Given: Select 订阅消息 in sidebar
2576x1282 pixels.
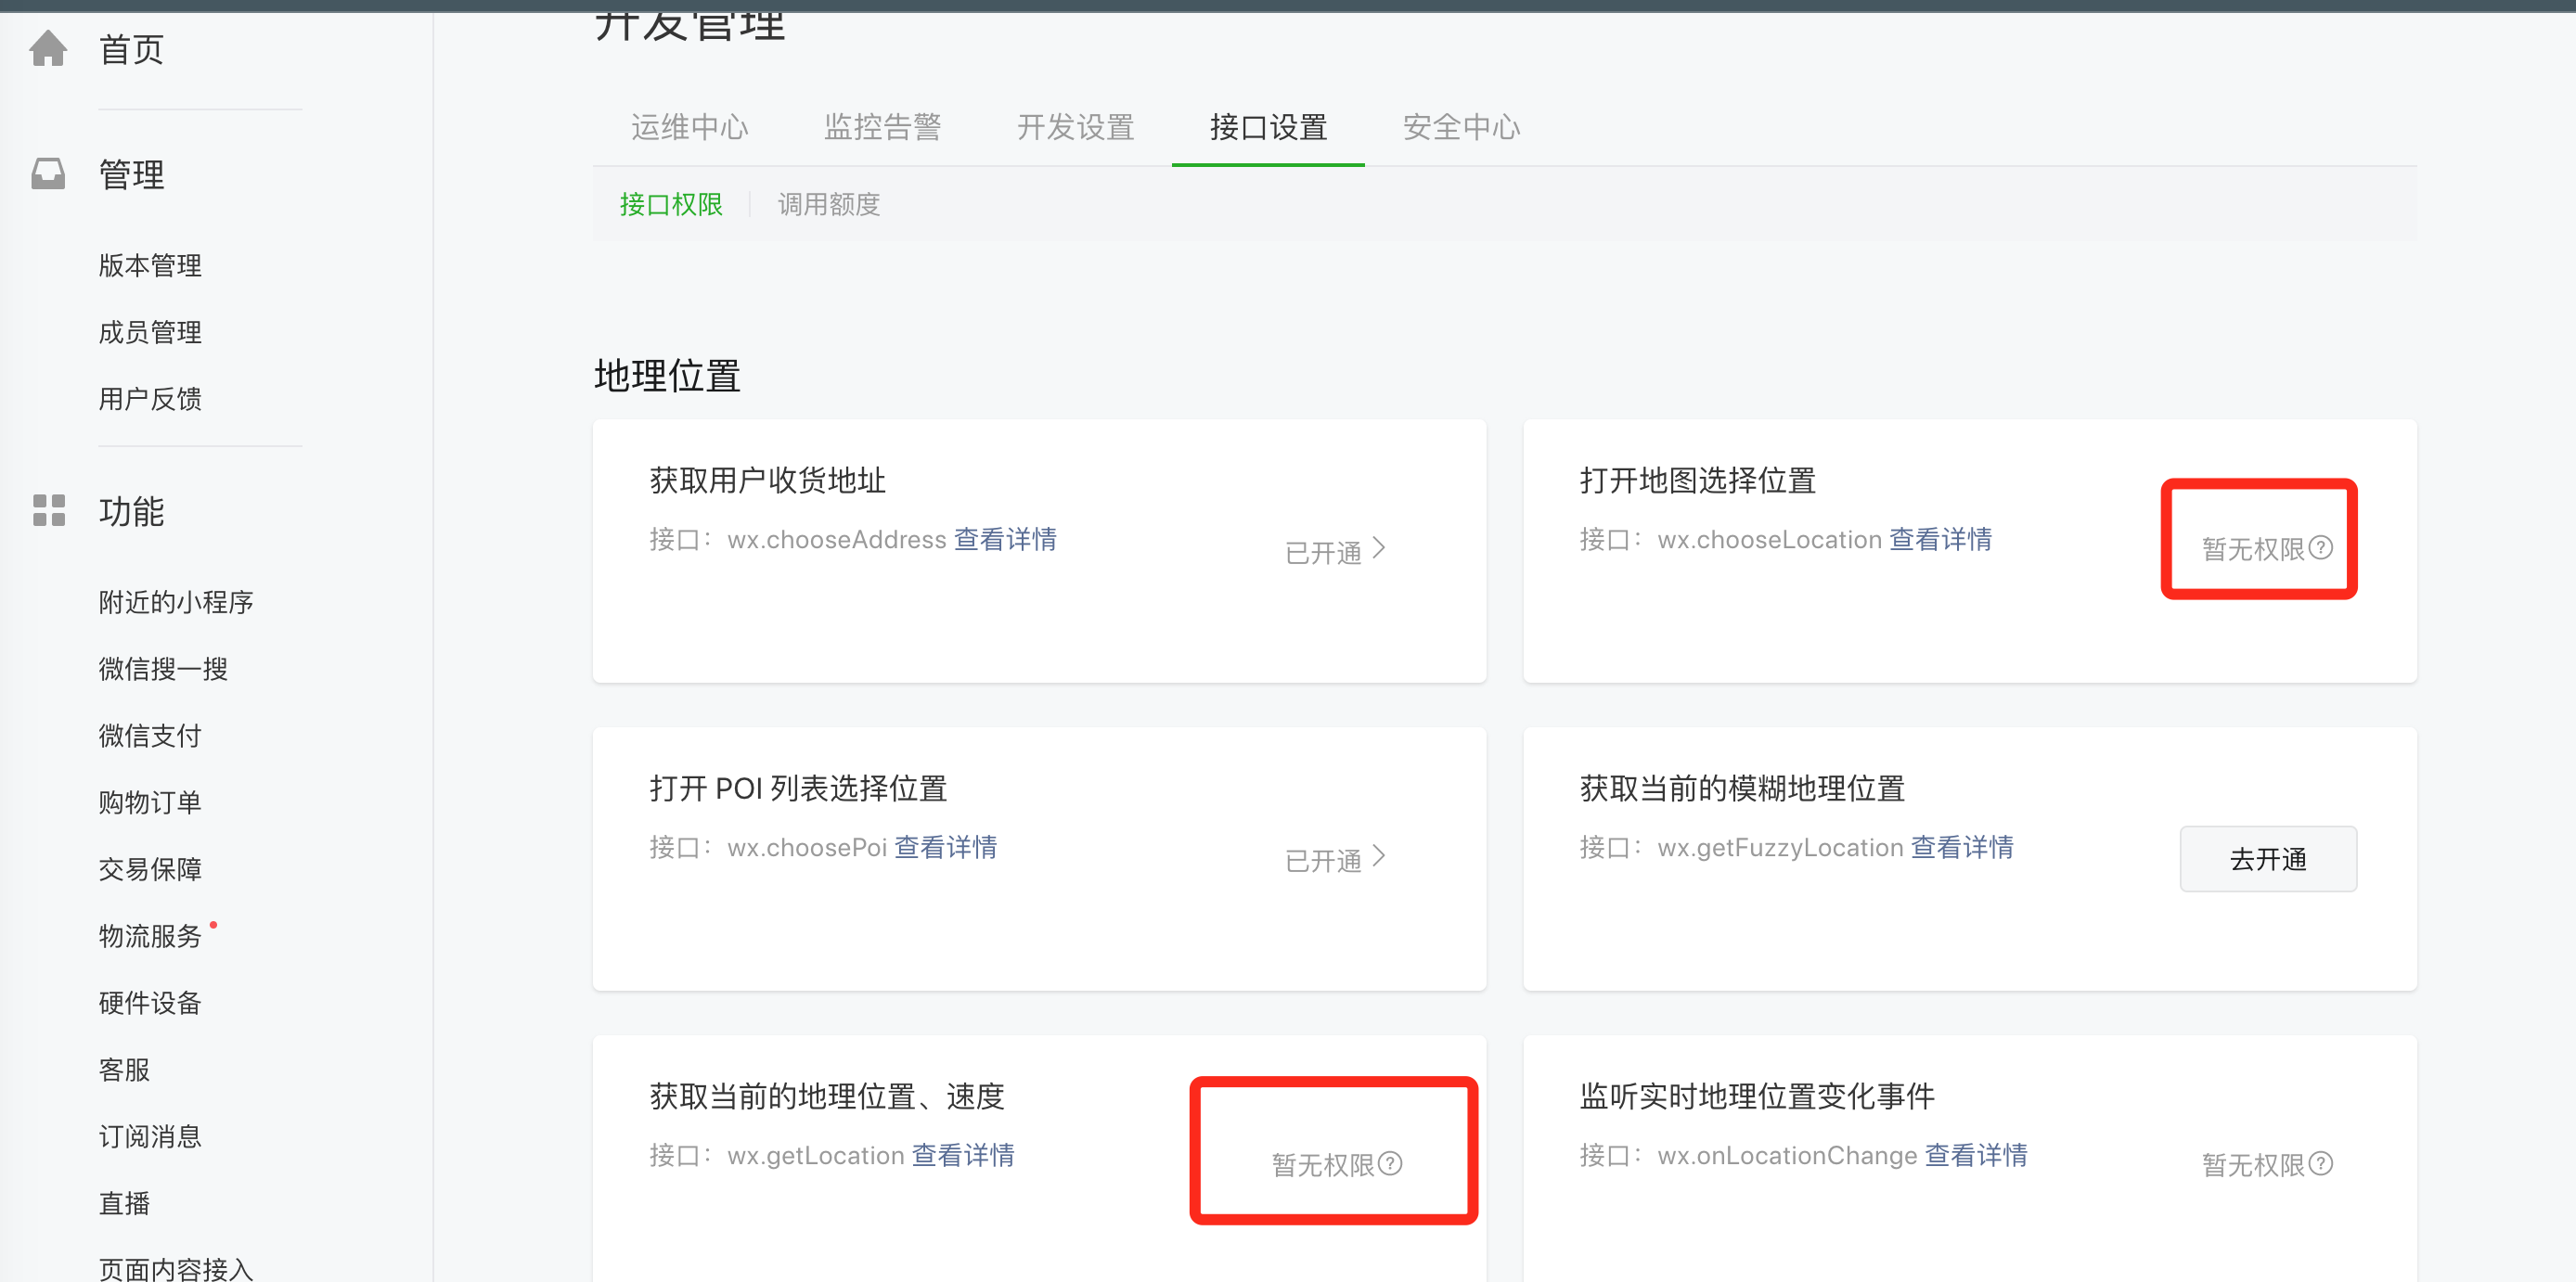Looking at the screenshot, I should point(150,1137).
